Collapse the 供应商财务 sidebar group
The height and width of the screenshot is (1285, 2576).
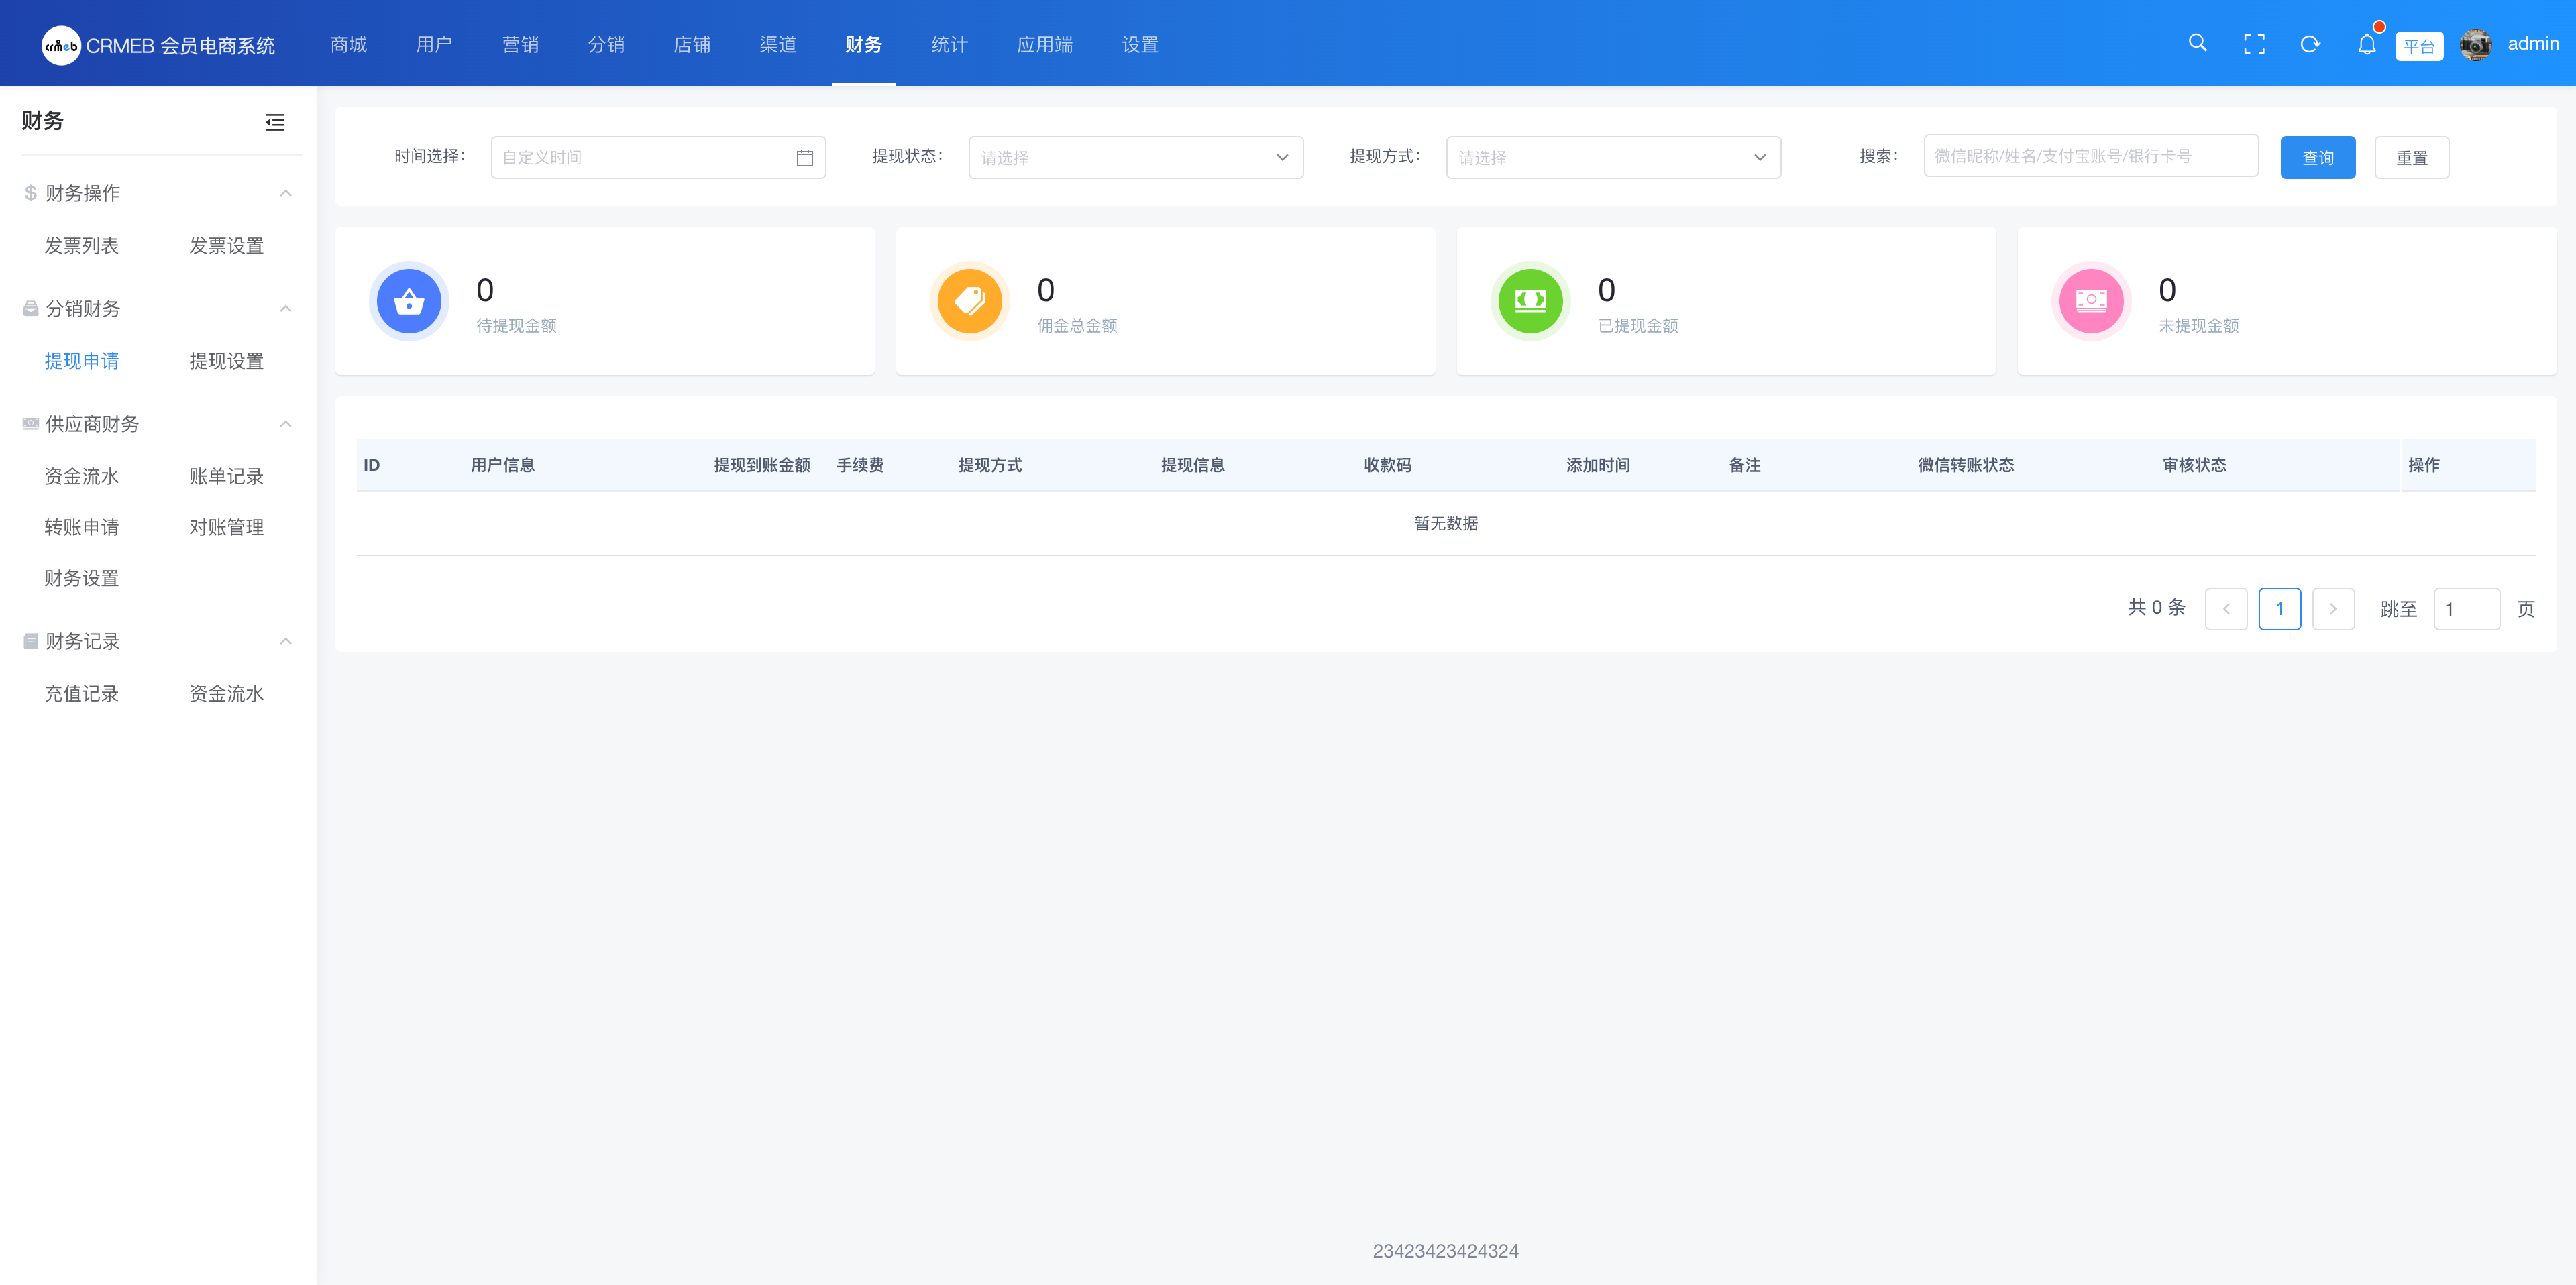(286, 424)
